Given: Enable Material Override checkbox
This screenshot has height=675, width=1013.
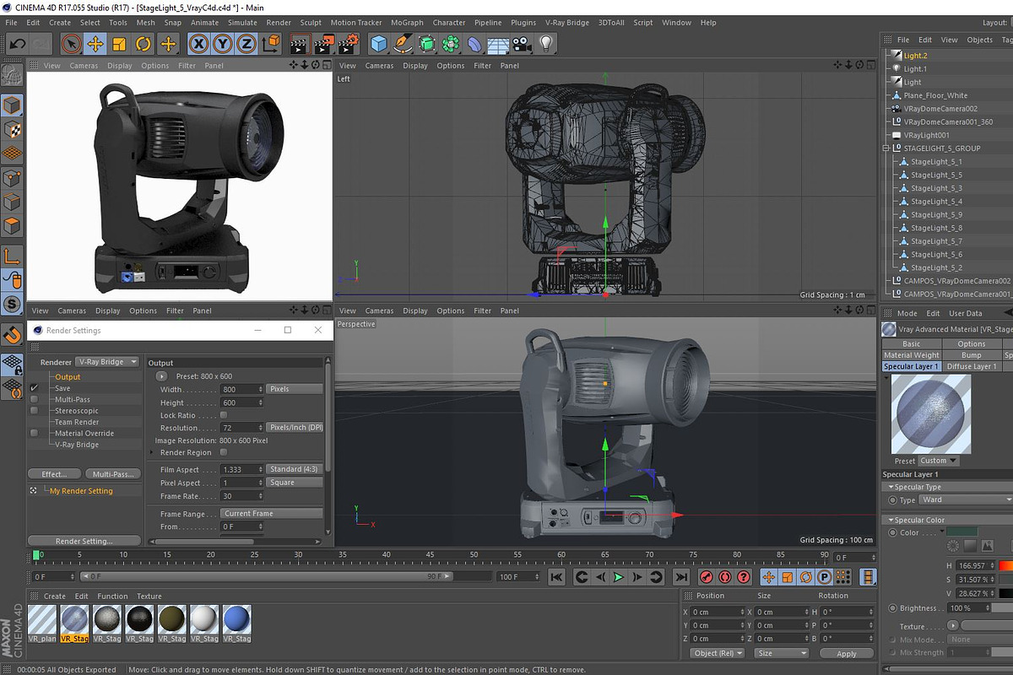Looking at the screenshot, I should tap(35, 433).
